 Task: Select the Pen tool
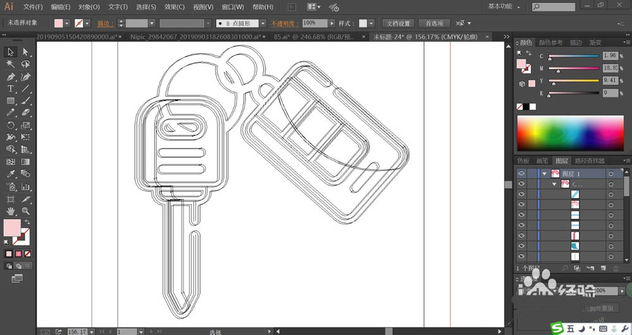point(11,76)
